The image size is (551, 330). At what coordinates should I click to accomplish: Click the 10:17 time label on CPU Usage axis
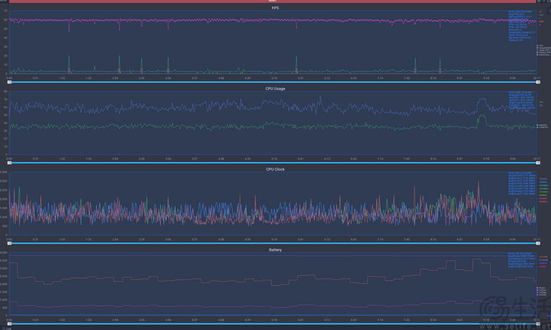click(536, 159)
